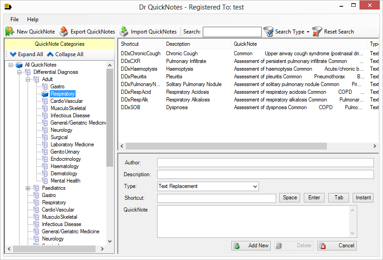Select Infectious Disease under Adult
383x260 pixels.
70,116
